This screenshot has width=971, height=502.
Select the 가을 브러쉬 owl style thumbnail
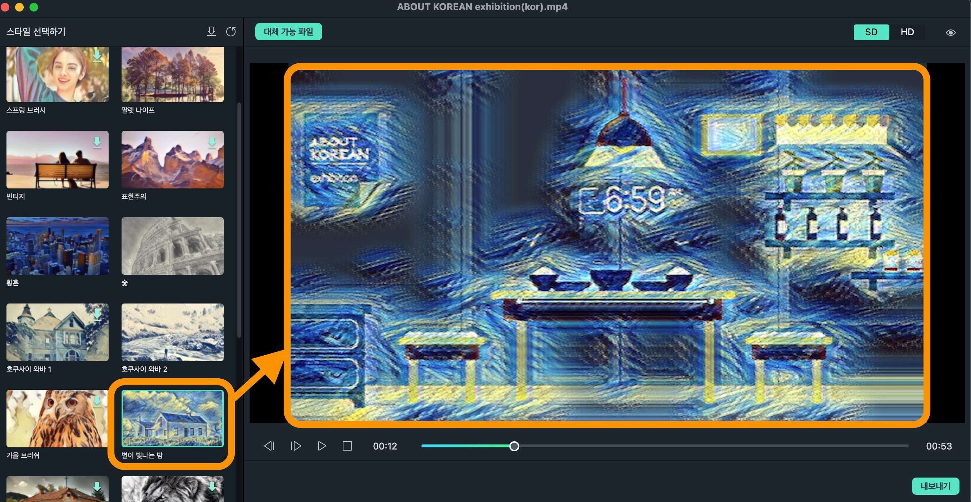tap(57, 418)
